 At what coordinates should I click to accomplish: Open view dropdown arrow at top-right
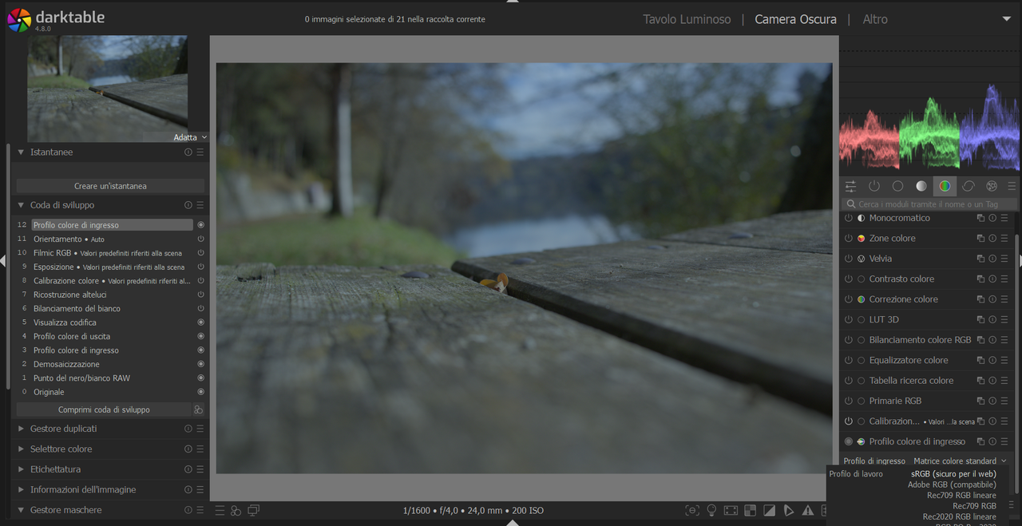1006,19
